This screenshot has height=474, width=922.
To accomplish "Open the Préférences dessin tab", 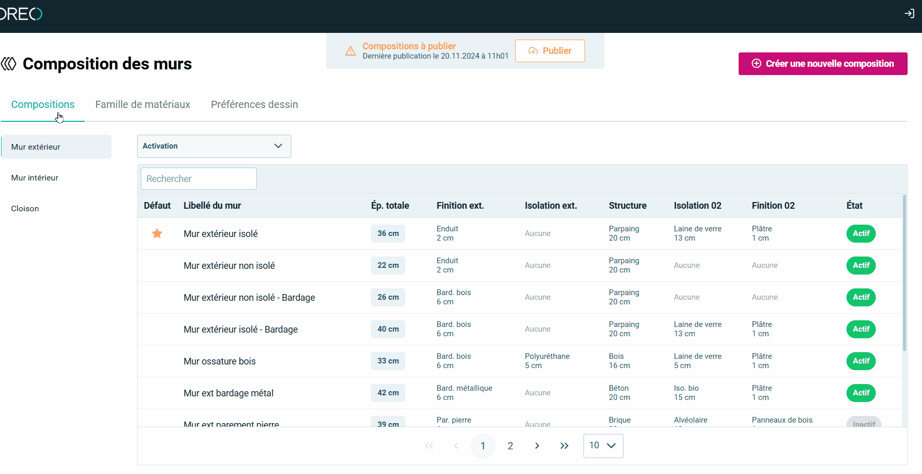I will [x=254, y=105].
